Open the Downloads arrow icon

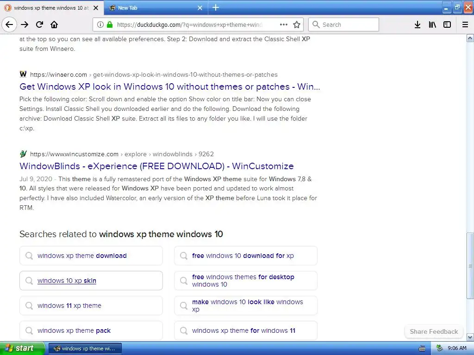click(418, 24)
